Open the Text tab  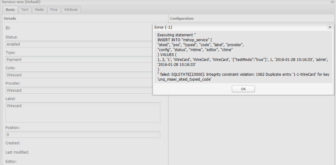click(25, 10)
